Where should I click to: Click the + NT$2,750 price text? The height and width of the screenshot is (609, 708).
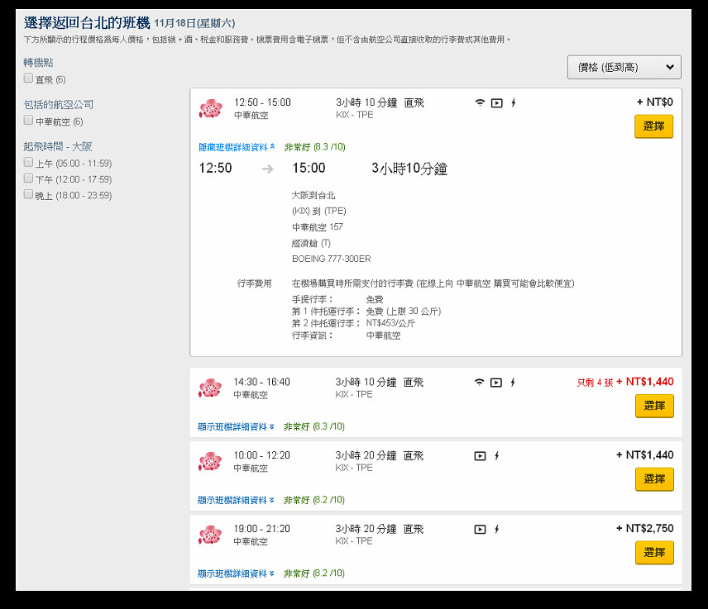pyautogui.click(x=645, y=528)
